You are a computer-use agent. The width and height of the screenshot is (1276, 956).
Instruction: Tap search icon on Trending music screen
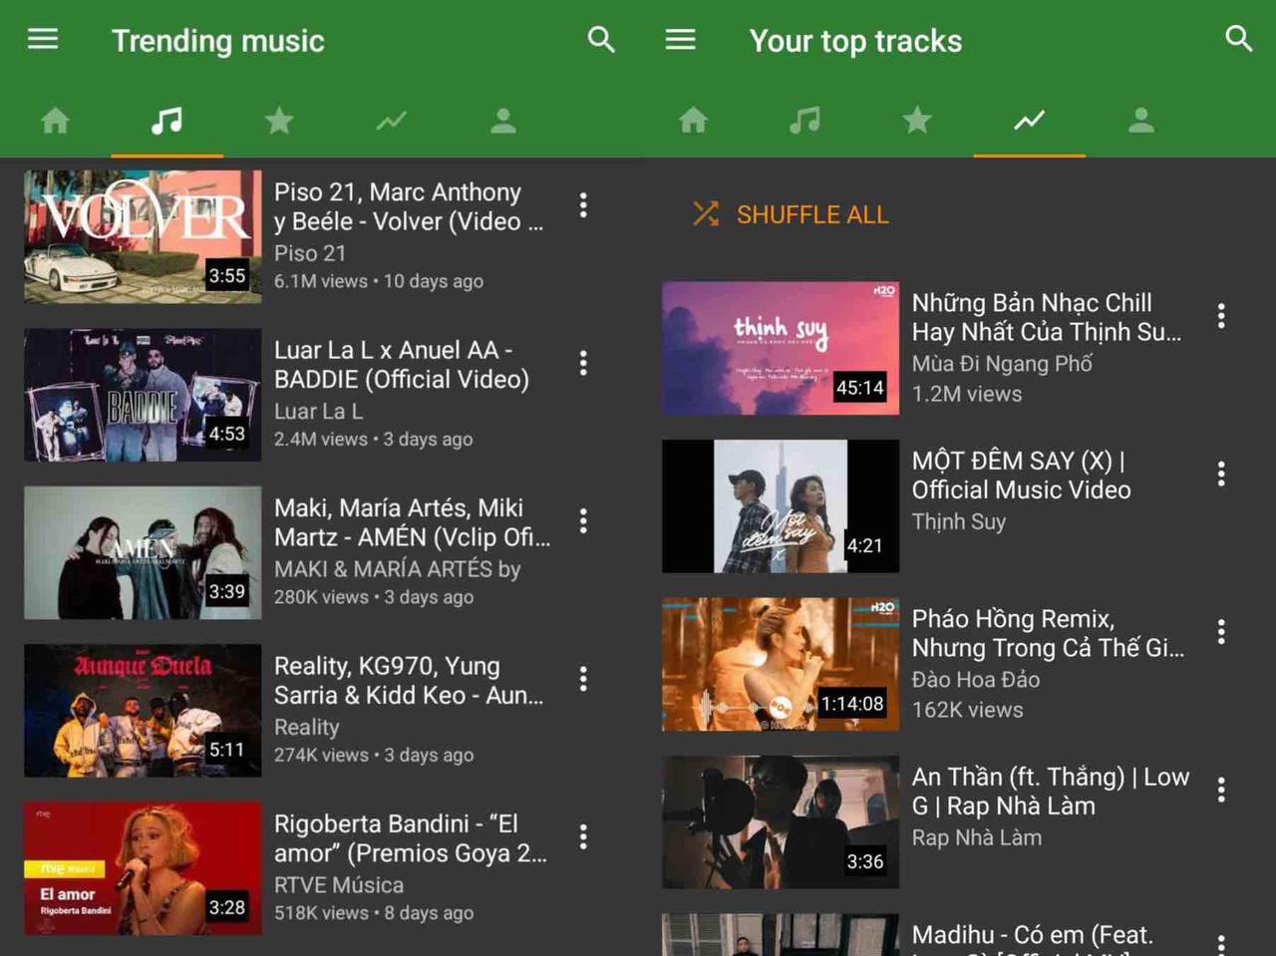[x=601, y=40]
